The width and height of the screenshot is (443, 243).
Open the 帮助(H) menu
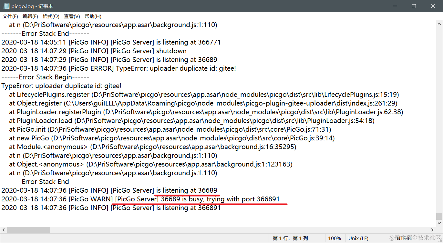[x=93, y=16]
